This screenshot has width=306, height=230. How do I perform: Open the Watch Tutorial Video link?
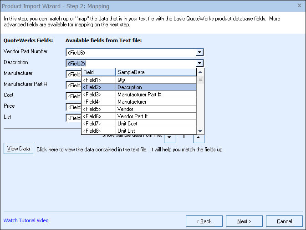(26, 220)
